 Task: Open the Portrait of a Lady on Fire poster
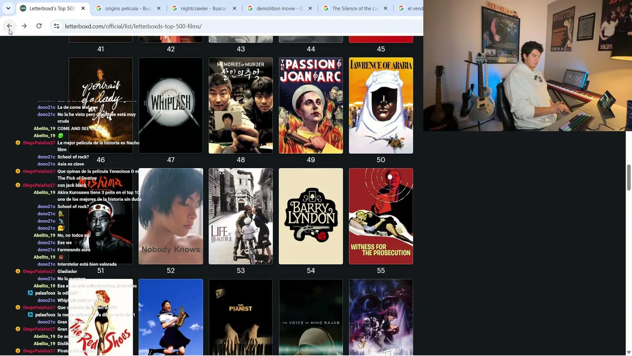[101, 105]
